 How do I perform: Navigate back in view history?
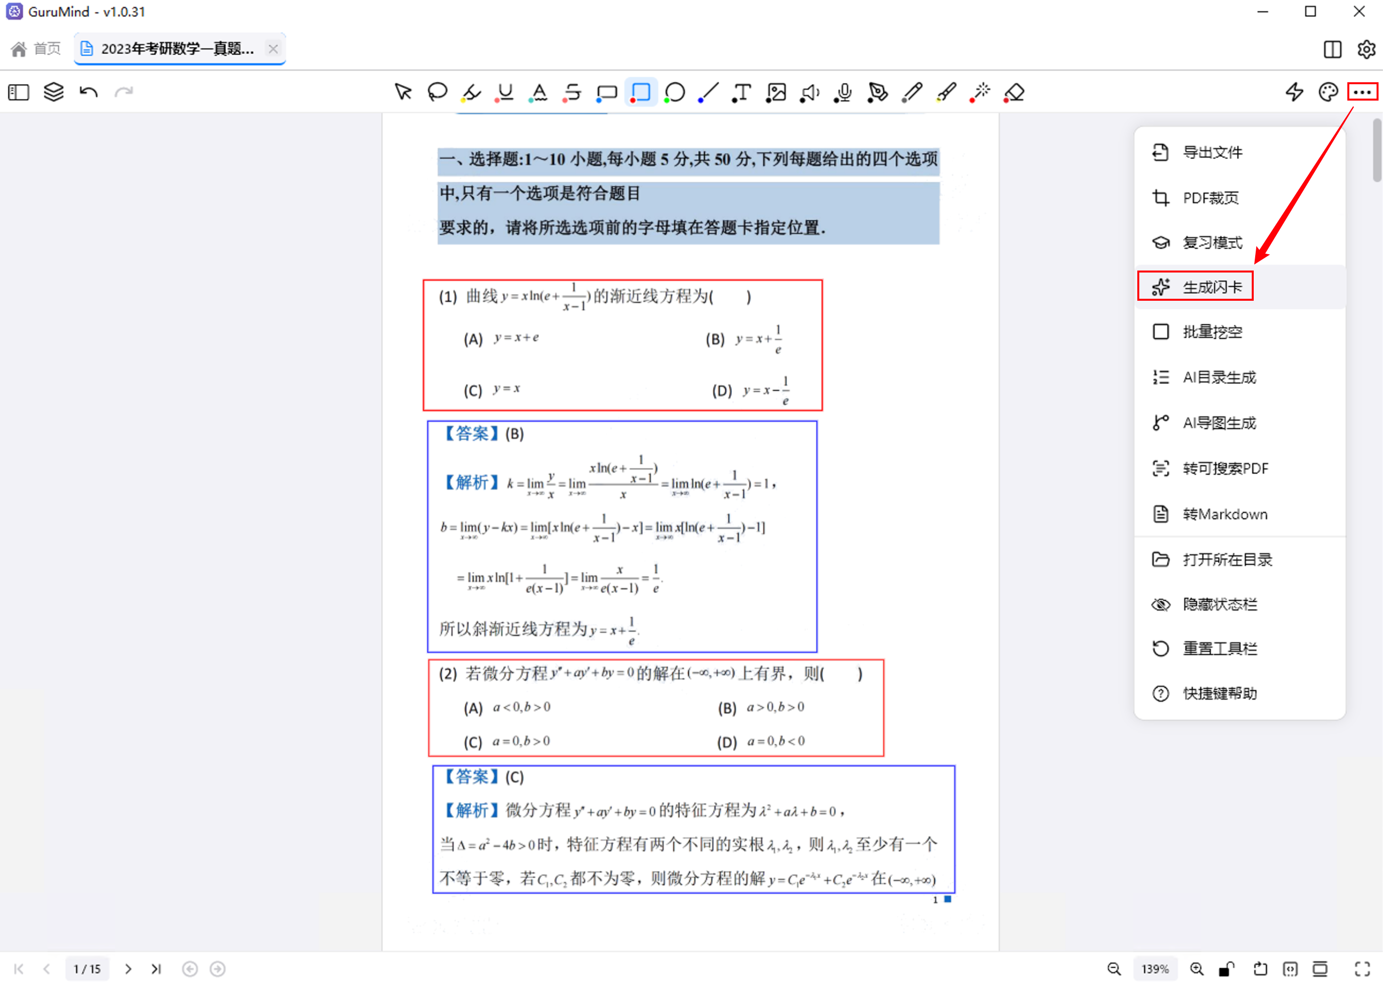coord(190,969)
